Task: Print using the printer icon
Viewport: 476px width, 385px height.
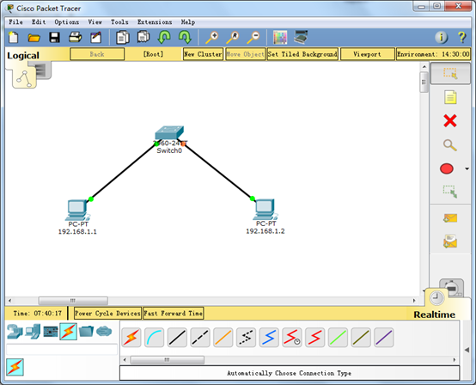Action: click(75, 38)
